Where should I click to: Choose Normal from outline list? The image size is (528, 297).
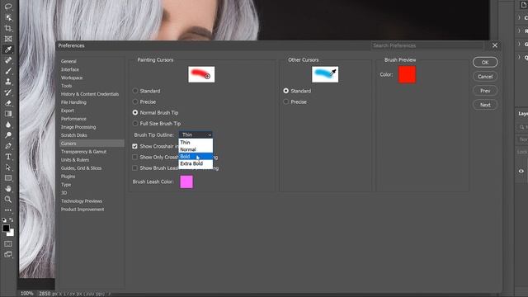click(196, 149)
